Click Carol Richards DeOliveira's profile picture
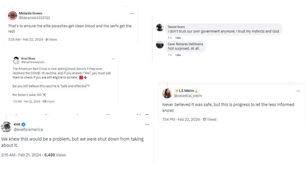The image size is (307, 170). coord(160,45)
